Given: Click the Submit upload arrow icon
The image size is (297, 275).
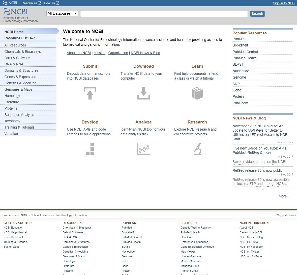Looking at the screenshot, I should [90, 93].
